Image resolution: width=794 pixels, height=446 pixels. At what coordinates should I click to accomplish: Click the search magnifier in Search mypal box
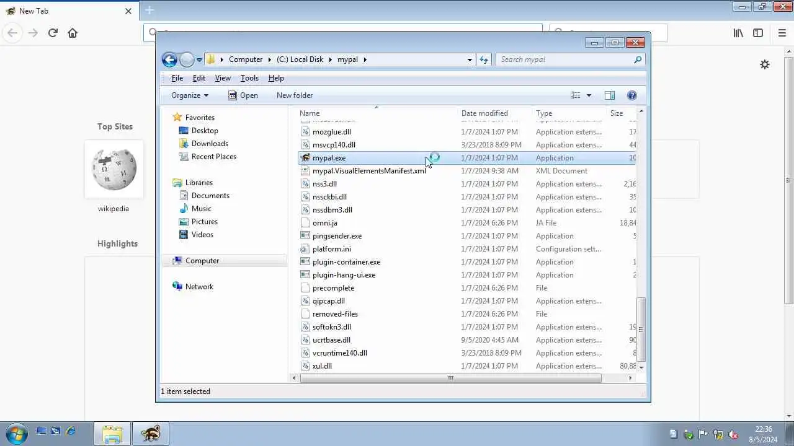point(638,59)
